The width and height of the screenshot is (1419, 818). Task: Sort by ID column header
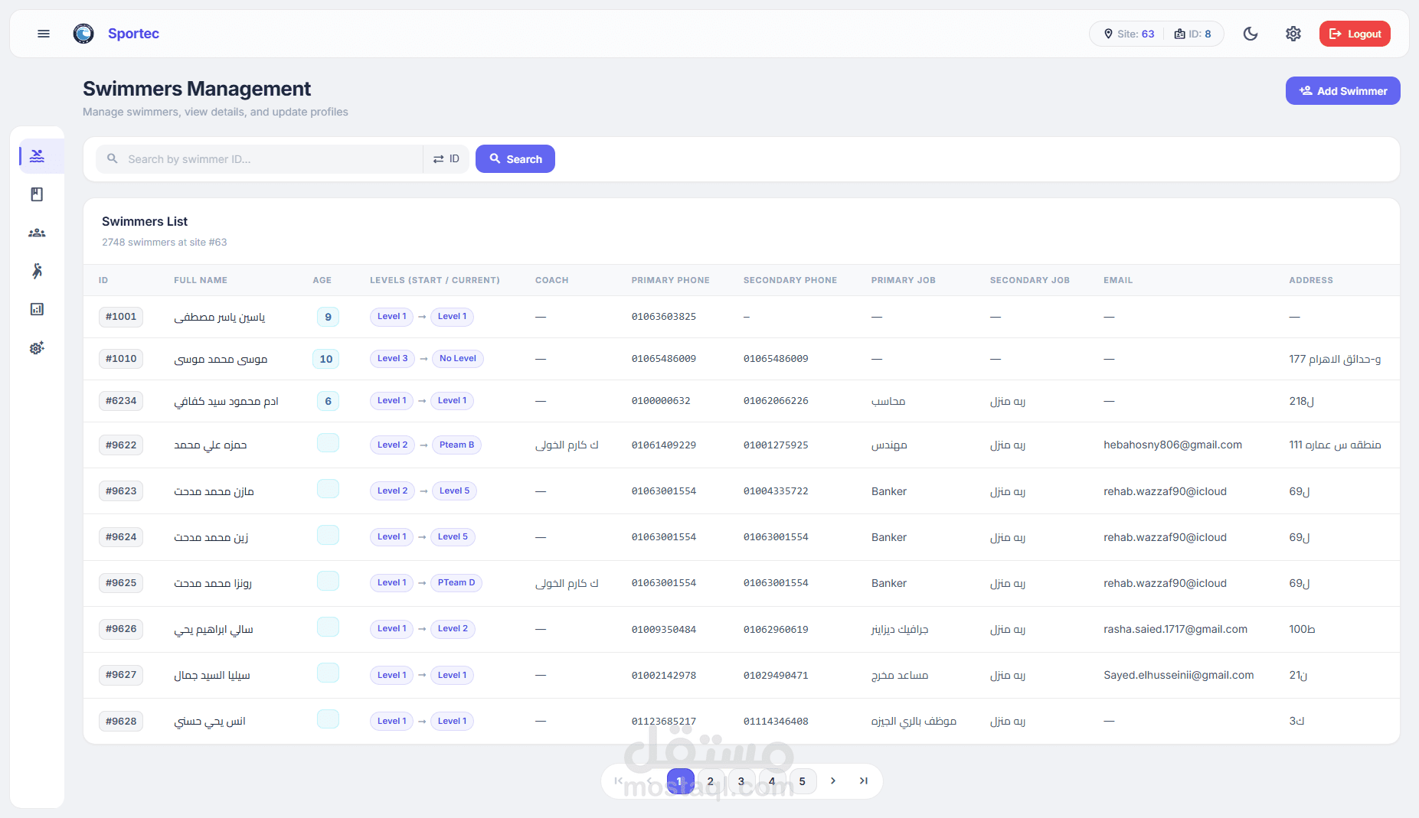pyautogui.click(x=103, y=280)
